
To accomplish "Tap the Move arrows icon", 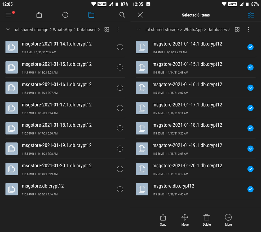I will (x=185, y=217).
